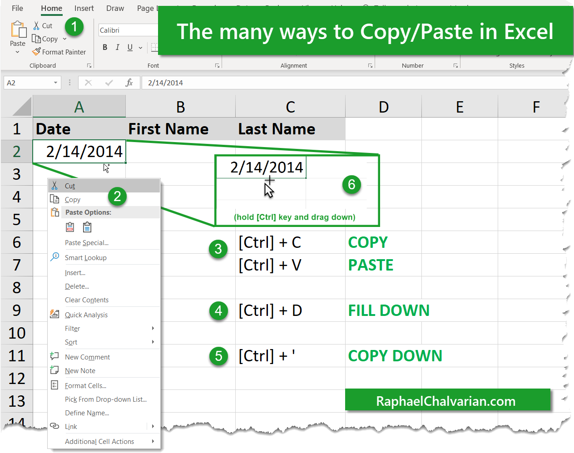
Task: Select Smart Lookup in the context menu
Action: 104,257
